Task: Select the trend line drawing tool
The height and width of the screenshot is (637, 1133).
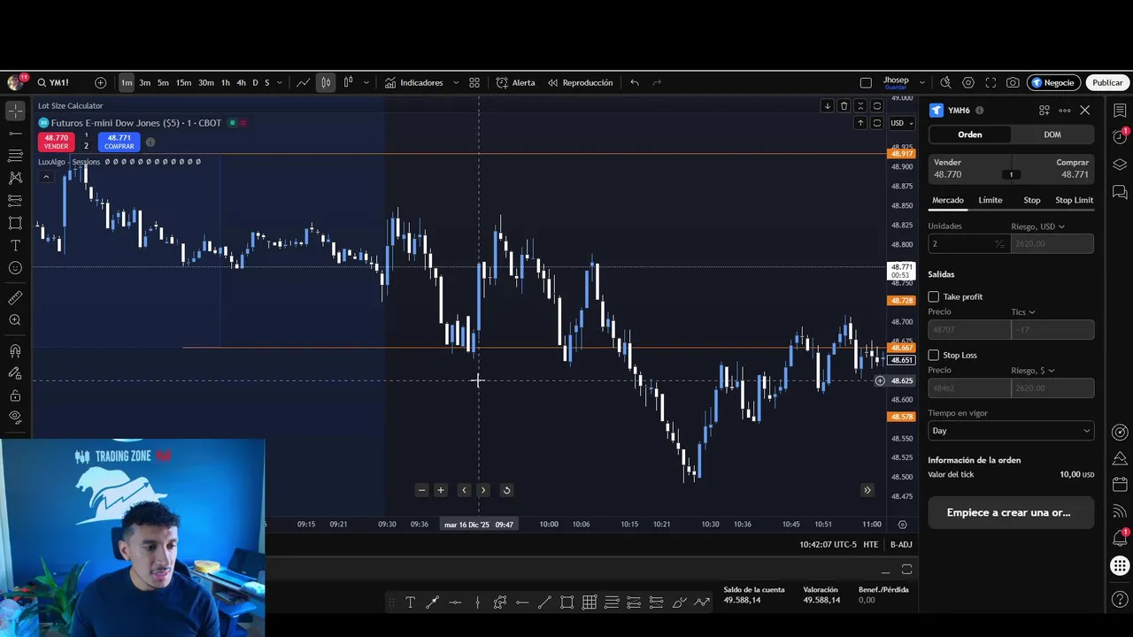Action: (15, 134)
